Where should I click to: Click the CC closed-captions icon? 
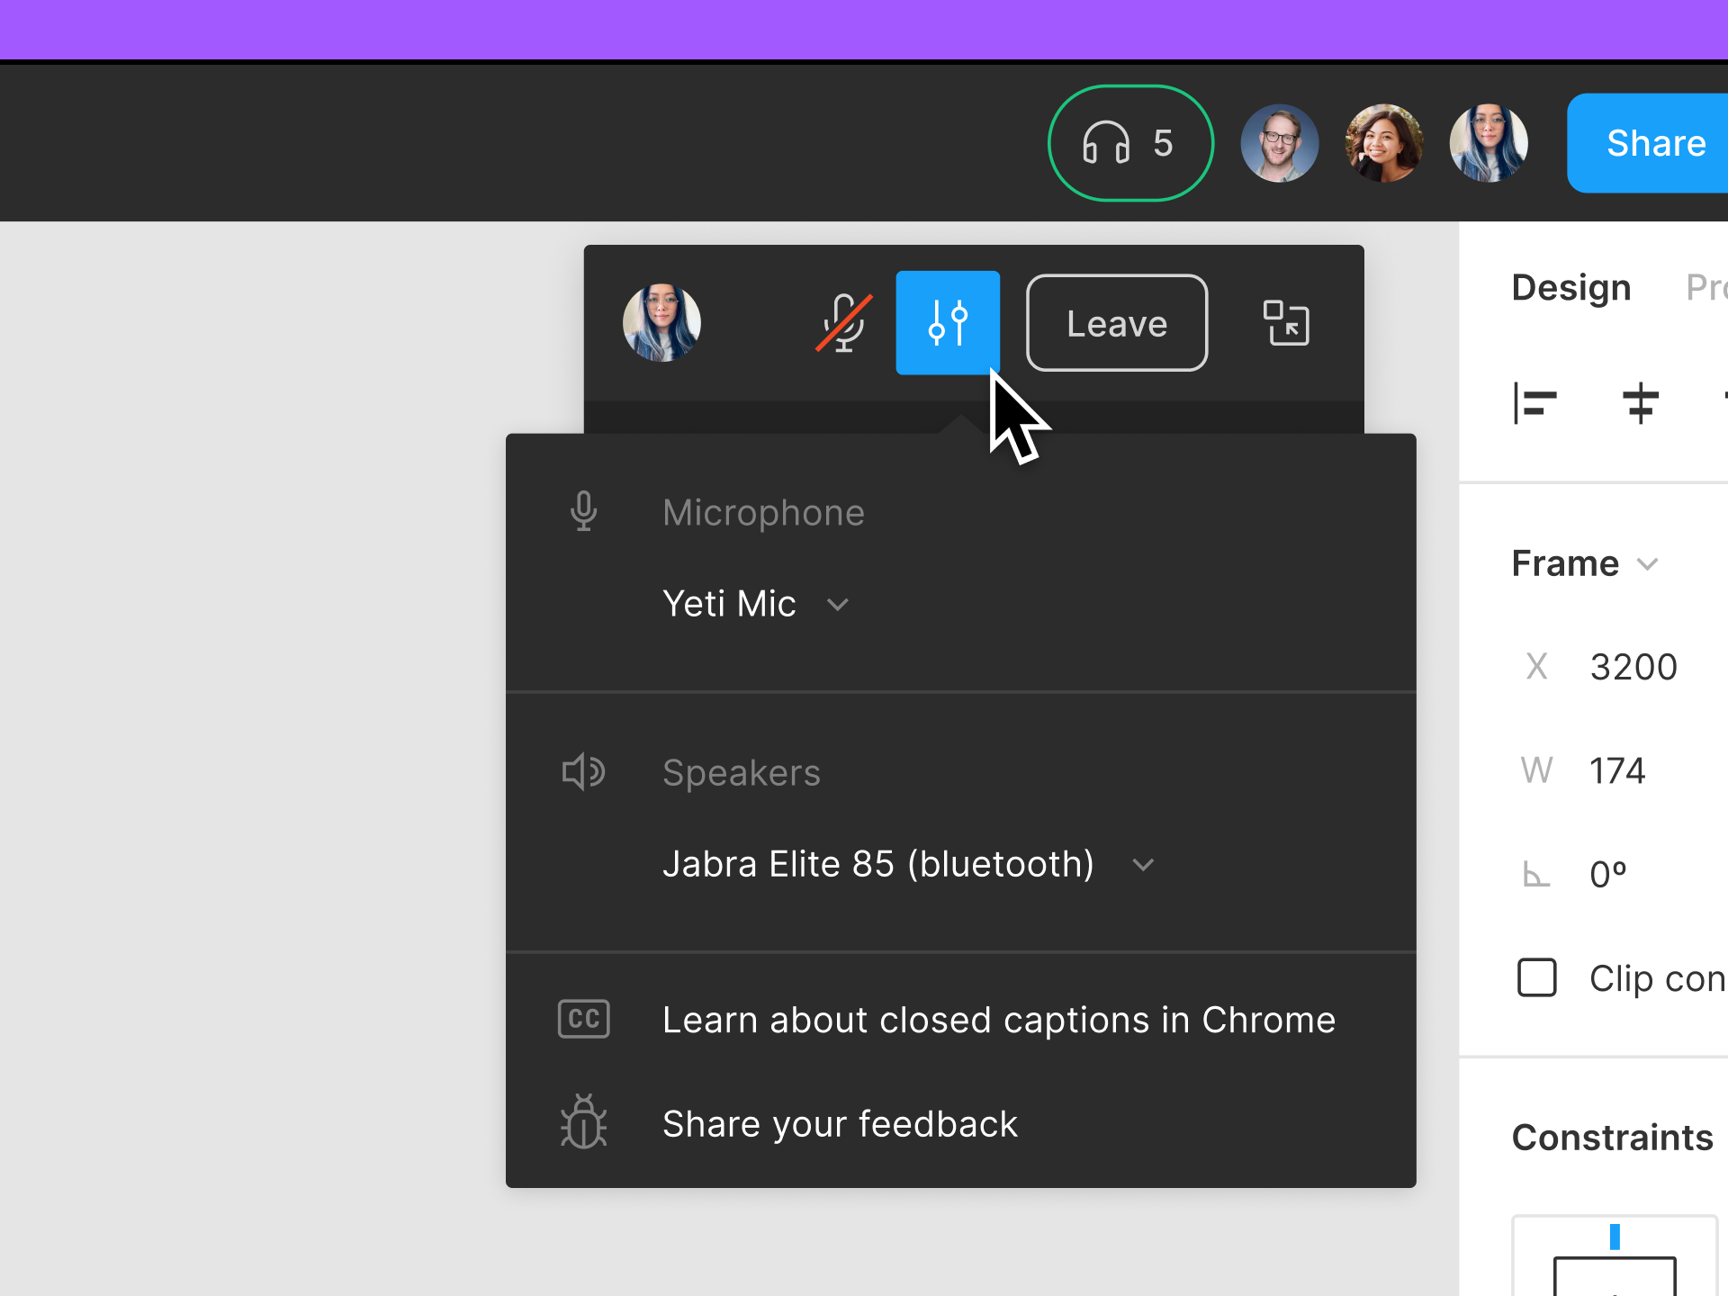click(x=583, y=1018)
